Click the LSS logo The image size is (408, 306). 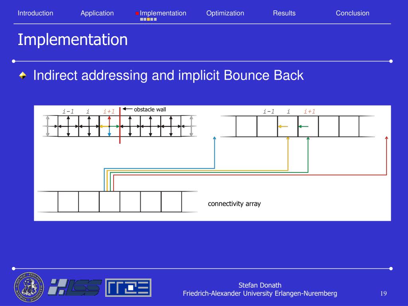(x=75, y=287)
